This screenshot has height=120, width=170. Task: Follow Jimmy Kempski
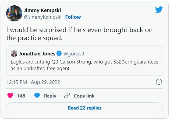73,17
